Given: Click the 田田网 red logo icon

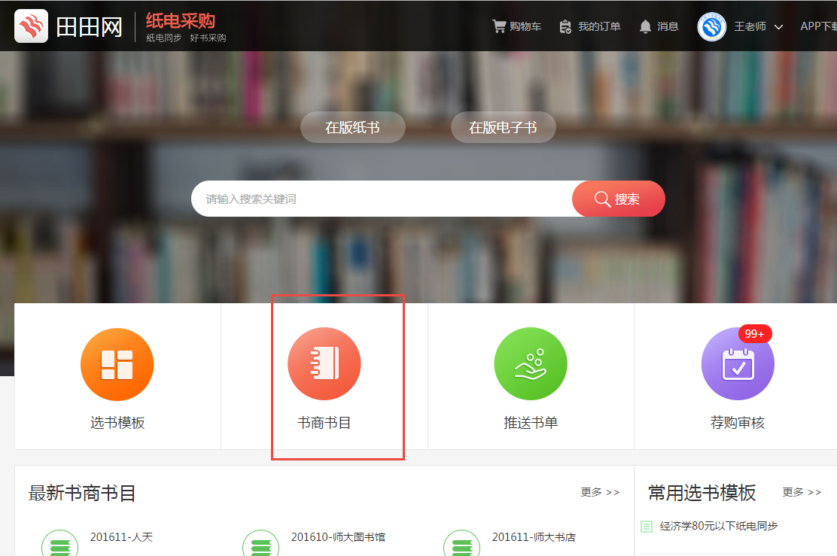Looking at the screenshot, I should coord(31,26).
